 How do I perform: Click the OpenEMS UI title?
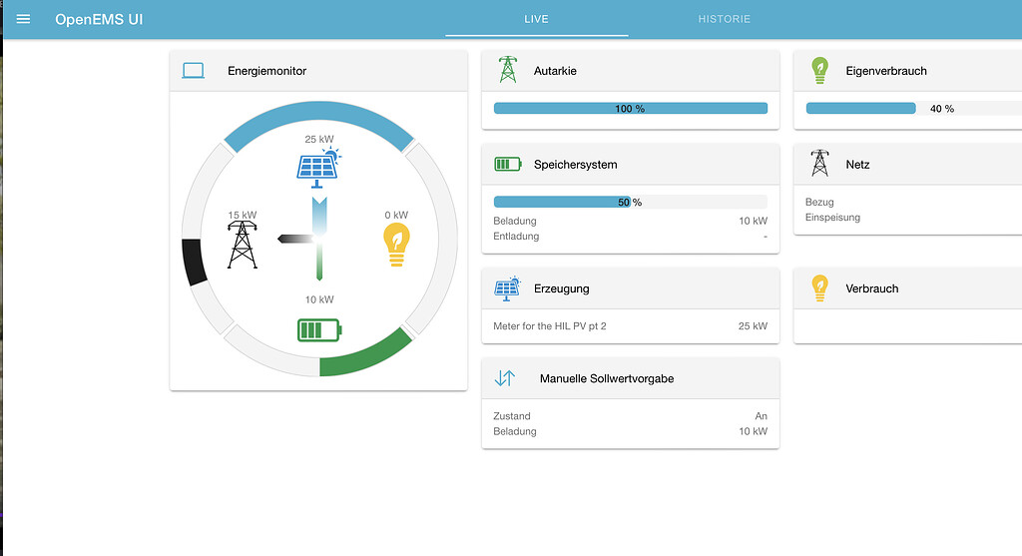pyautogui.click(x=99, y=20)
